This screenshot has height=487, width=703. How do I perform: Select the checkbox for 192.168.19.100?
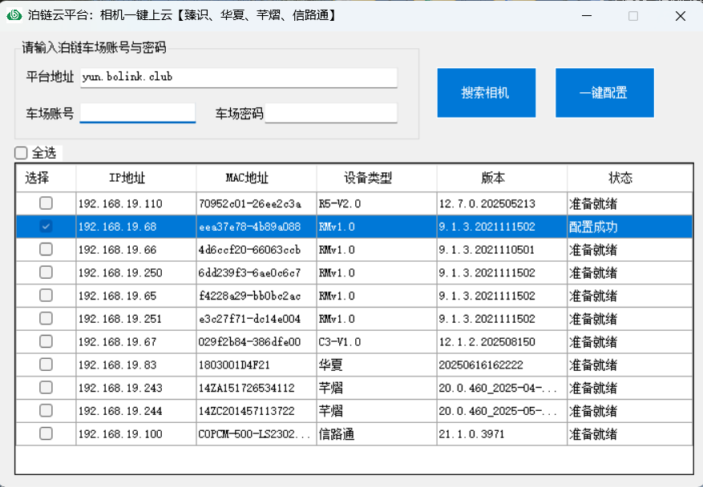46,433
